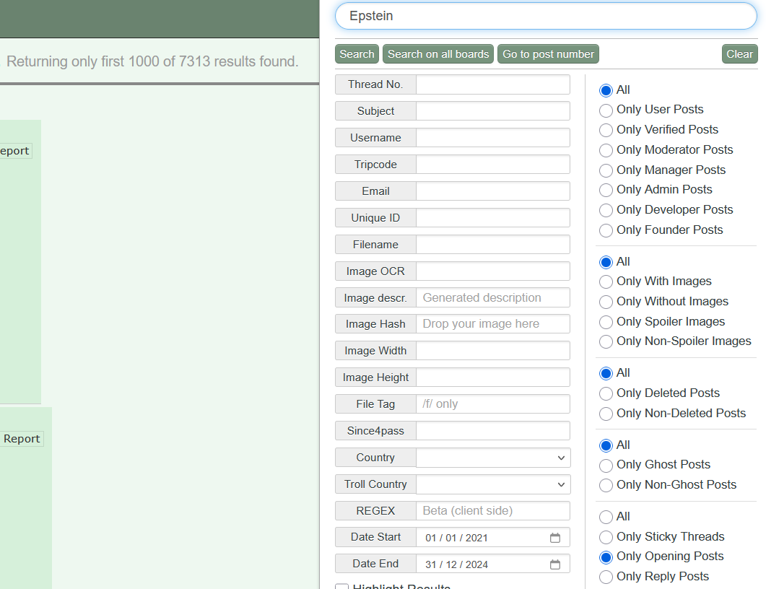Click the Since4pass input field
This screenshot has width=766, height=589.
coord(493,431)
